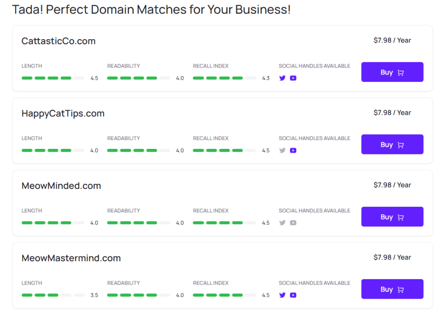Click CattasticCo.com length rating bar
The height and width of the screenshot is (313, 446).
[53, 78]
